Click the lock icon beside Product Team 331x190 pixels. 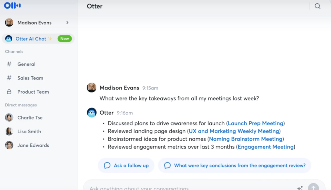[x=9, y=92]
